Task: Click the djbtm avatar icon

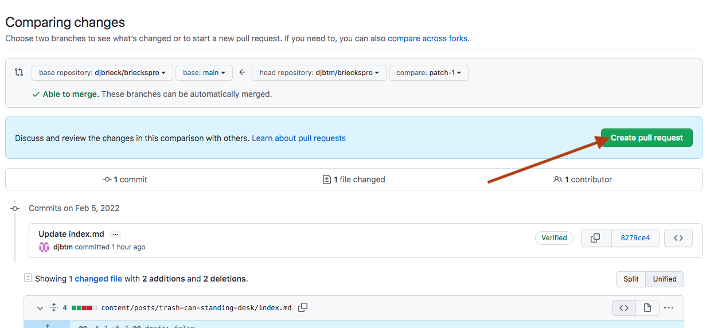Action: point(44,247)
